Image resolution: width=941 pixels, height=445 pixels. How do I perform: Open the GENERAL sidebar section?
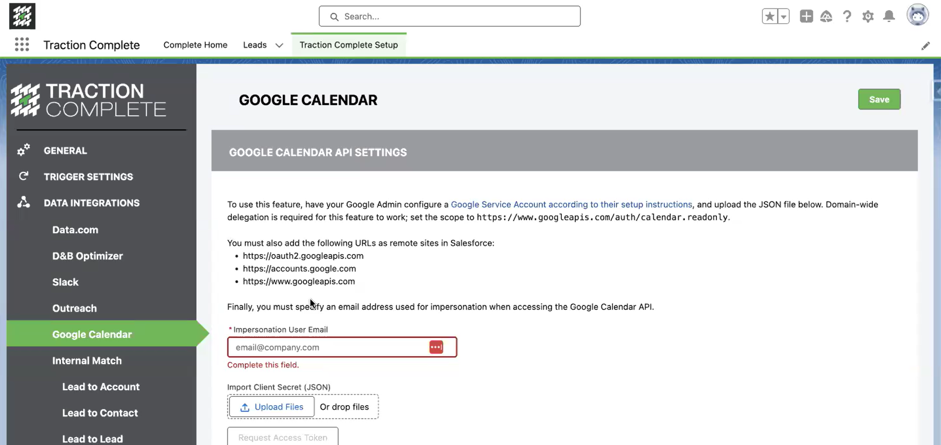[65, 150]
